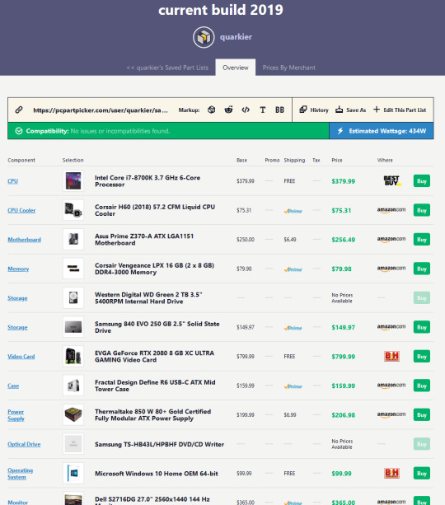Buy the Corsair H60 cooler
Viewport: 445px width, 505px height.
coord(421,210)
